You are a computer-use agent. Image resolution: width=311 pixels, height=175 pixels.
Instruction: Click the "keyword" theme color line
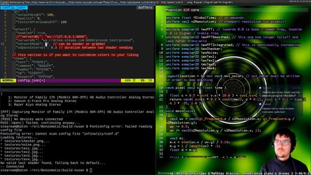(35, 77)
